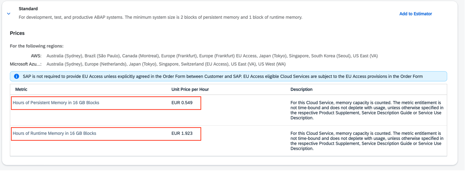Click the Add to Estimator link
The width and height of the screenshot is (466, 172).
tap(415, 14)
